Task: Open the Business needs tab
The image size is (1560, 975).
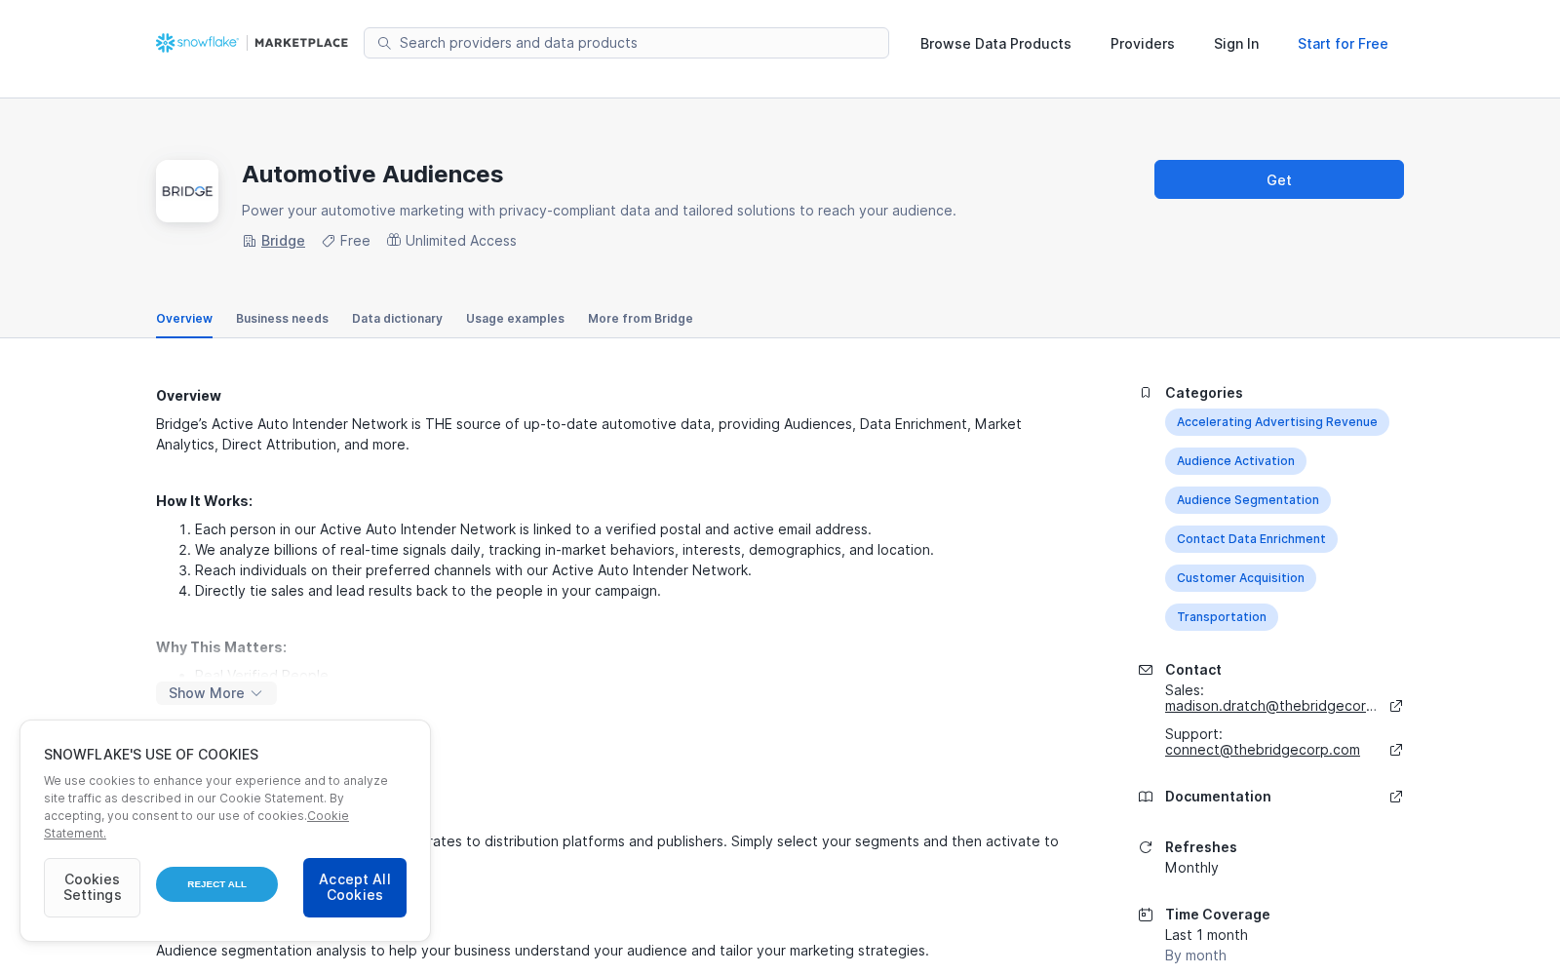Action: pos(282,319)
